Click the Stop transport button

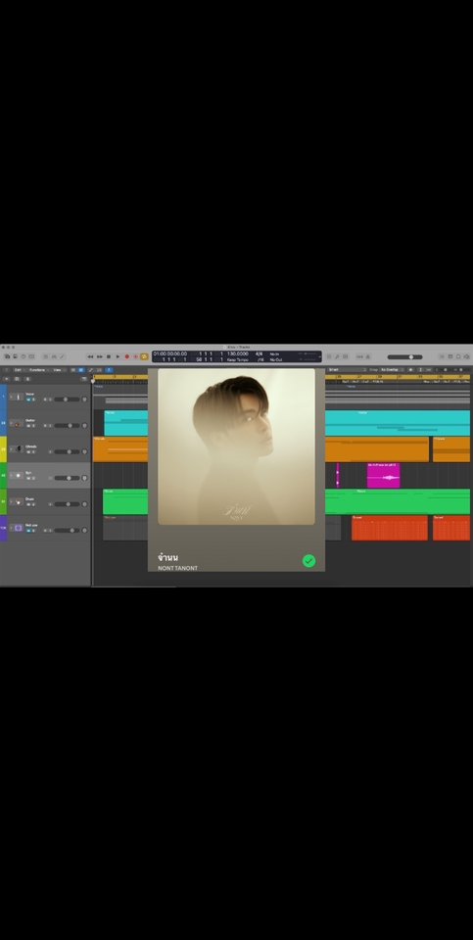coord(109,356)
